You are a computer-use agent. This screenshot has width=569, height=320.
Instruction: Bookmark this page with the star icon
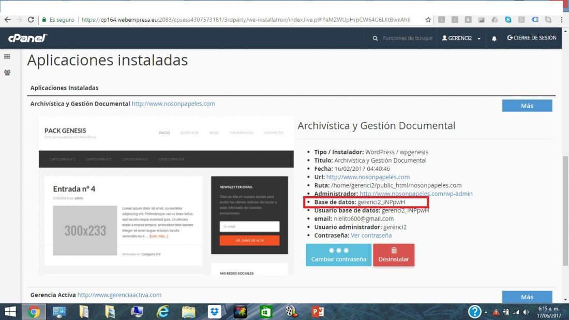[428, 20]
